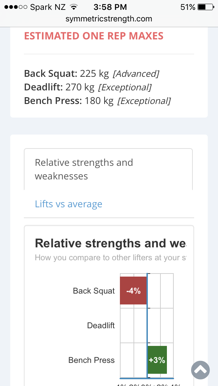Click the green +3% Bench Press bar
The height and width of the screenshot is (386, 218).
[x=157, y=360]
